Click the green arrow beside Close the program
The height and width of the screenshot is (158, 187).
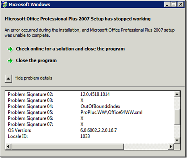[10, 61]
